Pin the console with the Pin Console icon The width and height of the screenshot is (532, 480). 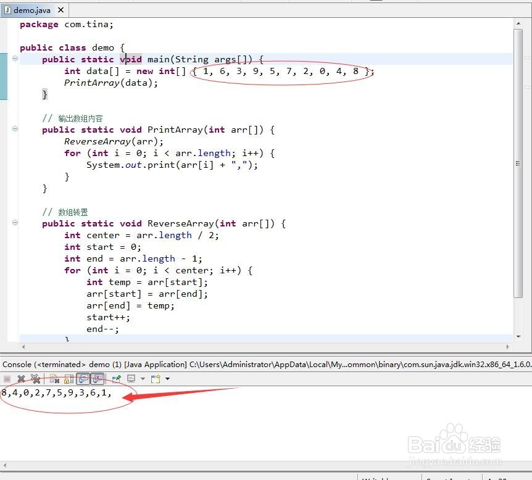click(117, 379)
